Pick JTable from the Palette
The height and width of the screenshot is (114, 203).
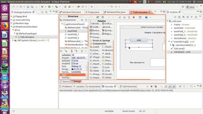click(95, 71)
